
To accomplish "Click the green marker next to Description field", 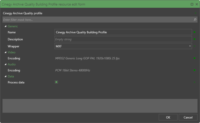I will tap(194, 39).
